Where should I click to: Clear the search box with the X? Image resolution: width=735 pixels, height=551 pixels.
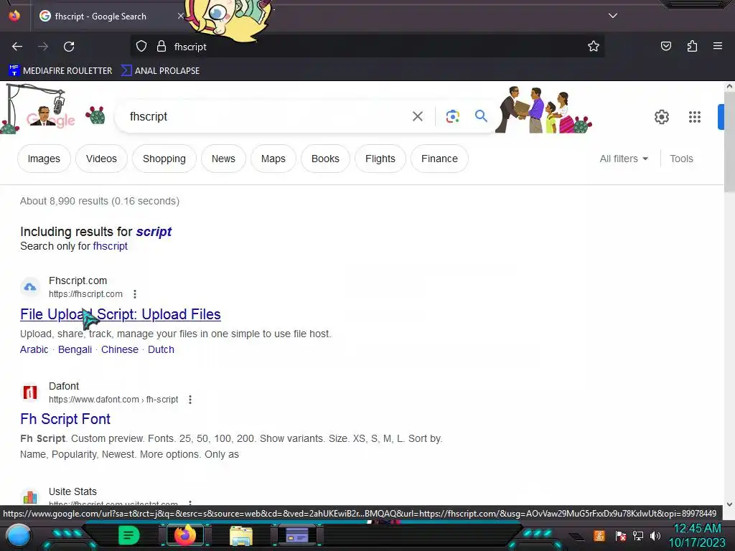[x=417, y=116]
